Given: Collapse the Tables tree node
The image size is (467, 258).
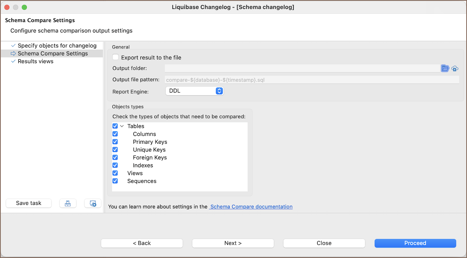Looking at the screenshot, I should 122,126.
